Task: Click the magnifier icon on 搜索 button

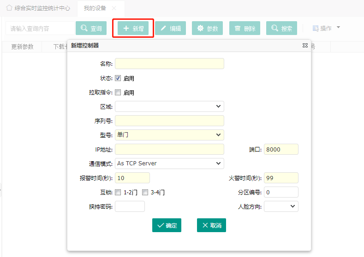Action: (x=274, y=28)
